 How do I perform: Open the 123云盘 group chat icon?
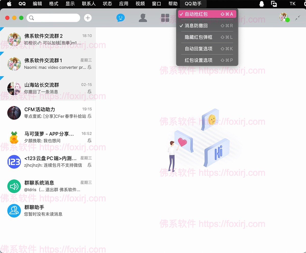(x=14, y=161)
